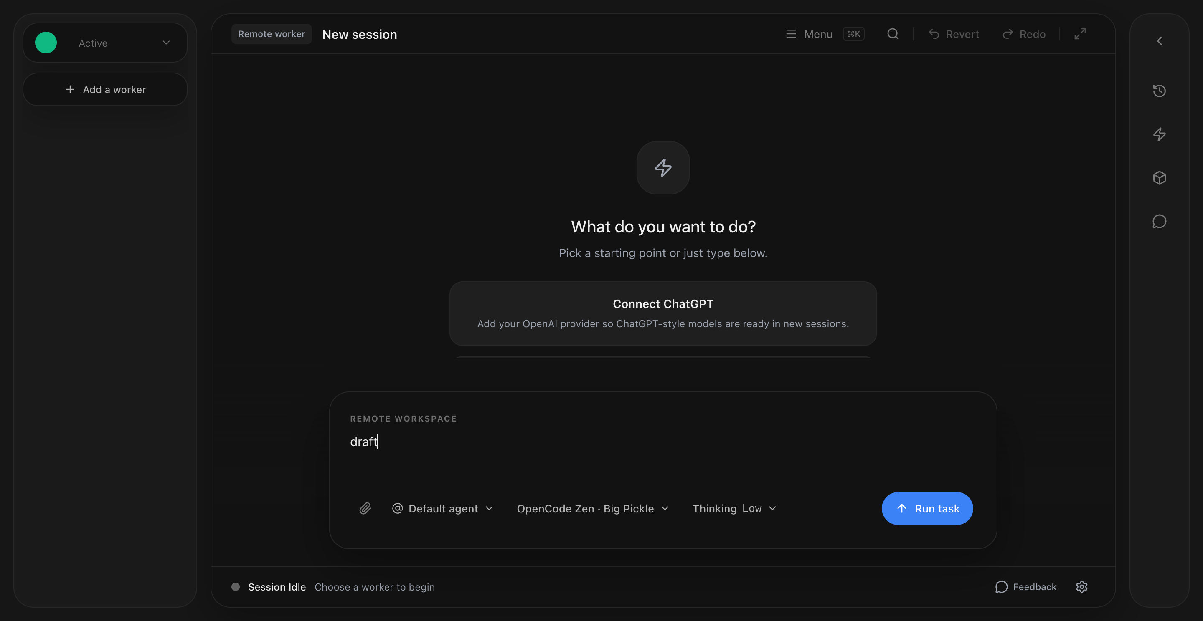Image resolution: width=1203 pixels, height=621 pixels.
Task: Open the history clock icon in right sidebar
Action: tap(1159, 91)
